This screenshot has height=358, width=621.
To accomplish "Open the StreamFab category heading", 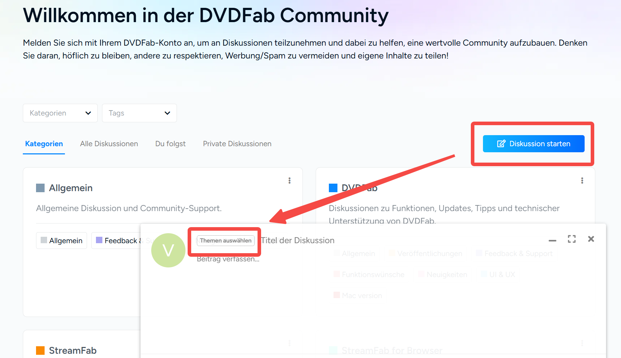I will [73, 351].
